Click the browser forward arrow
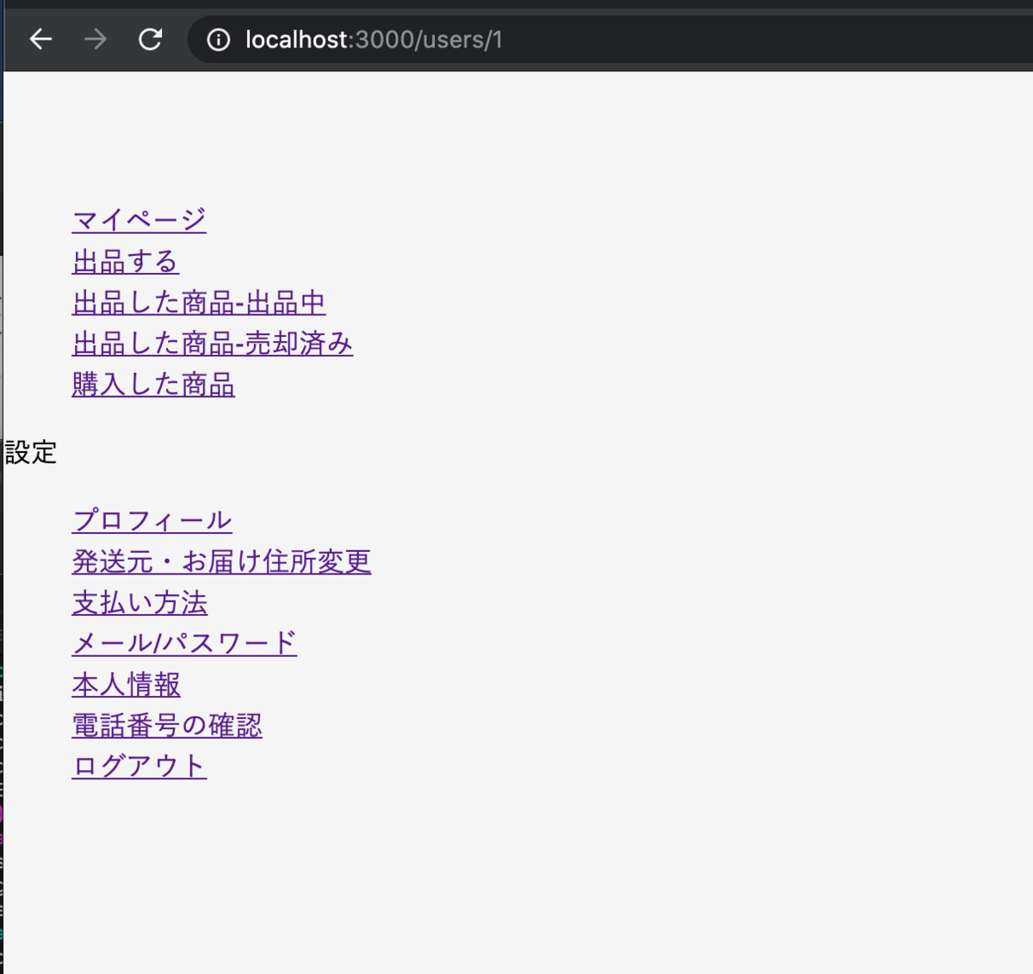1033x974 pixels. point(96,40)
